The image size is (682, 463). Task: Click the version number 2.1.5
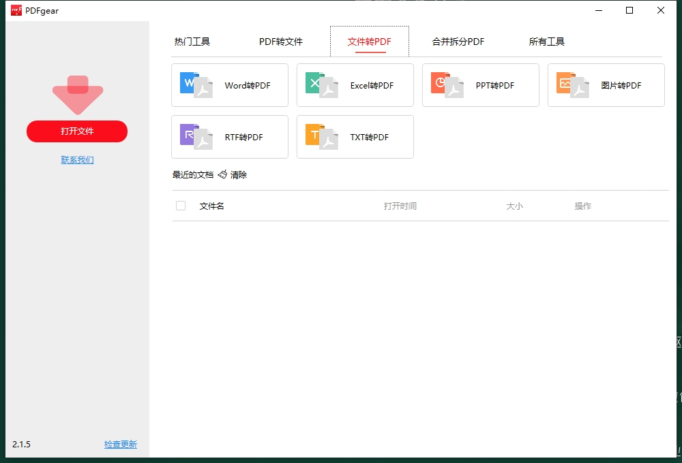tap(21, 445)
